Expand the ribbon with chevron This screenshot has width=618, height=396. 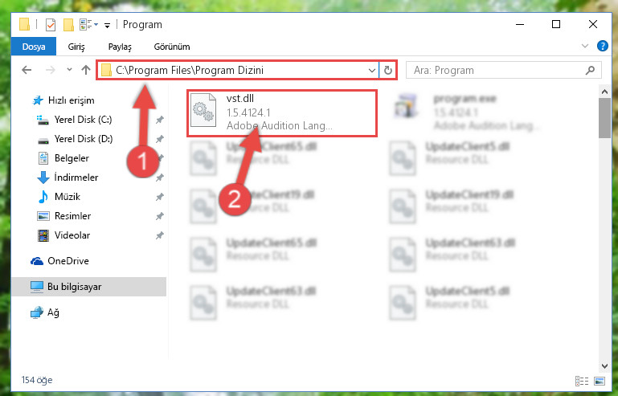click(585, 46)
